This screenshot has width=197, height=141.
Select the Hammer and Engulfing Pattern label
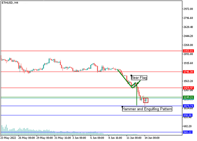pos(147,109)
